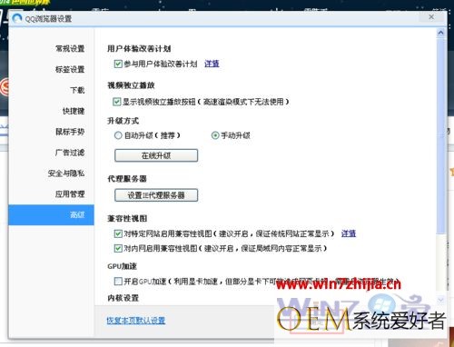This screenshot has height=347, width=454.
Task: Toggle 显示视频独立播放按钮 checkbox
Action: click(116, 102)
